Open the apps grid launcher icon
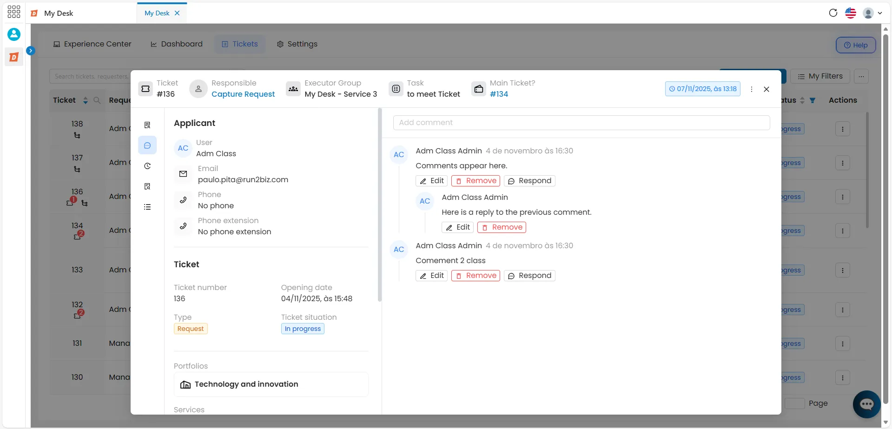This screenshot has width=892, height=429. click(x=14, y=12)
